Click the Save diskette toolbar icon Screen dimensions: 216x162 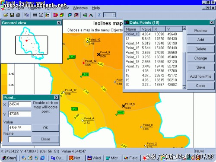click(x=12, y=15)
